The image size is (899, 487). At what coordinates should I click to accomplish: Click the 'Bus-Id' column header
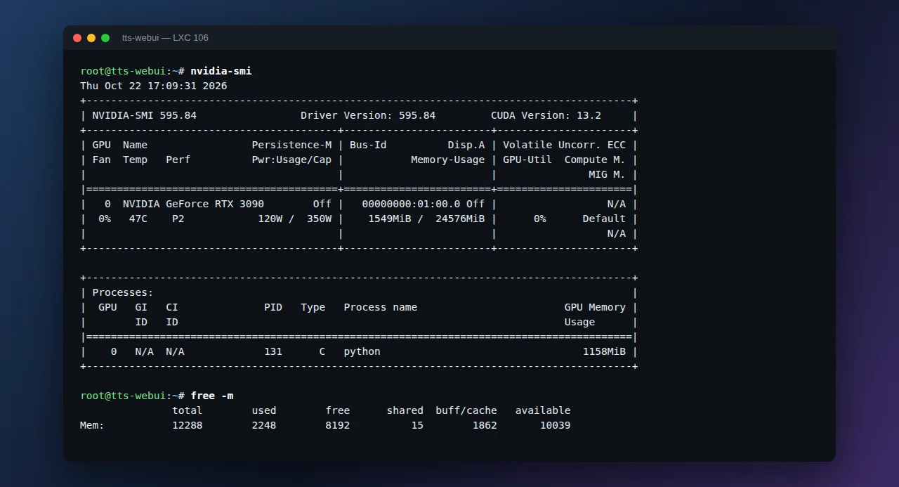tap(368, 145)
